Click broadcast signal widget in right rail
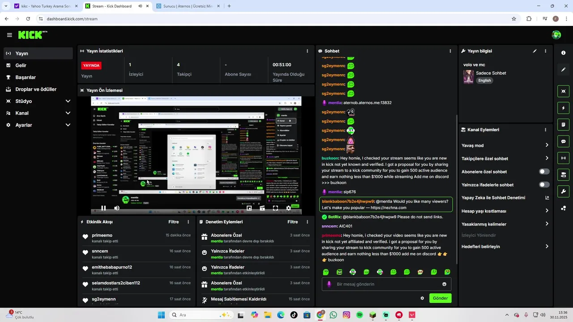 [x=563, y=158]
